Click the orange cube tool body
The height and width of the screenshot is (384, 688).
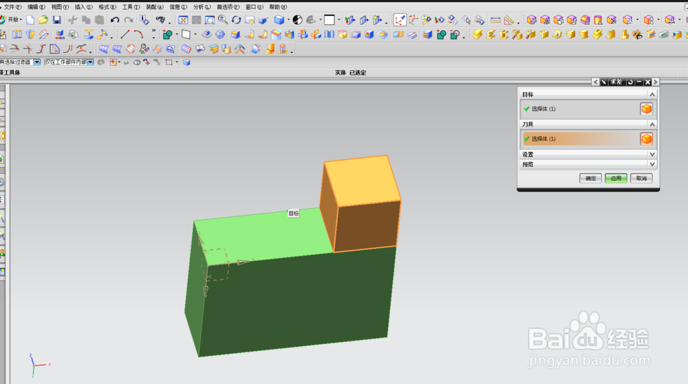pyautogui.click(x=362, y=202)
